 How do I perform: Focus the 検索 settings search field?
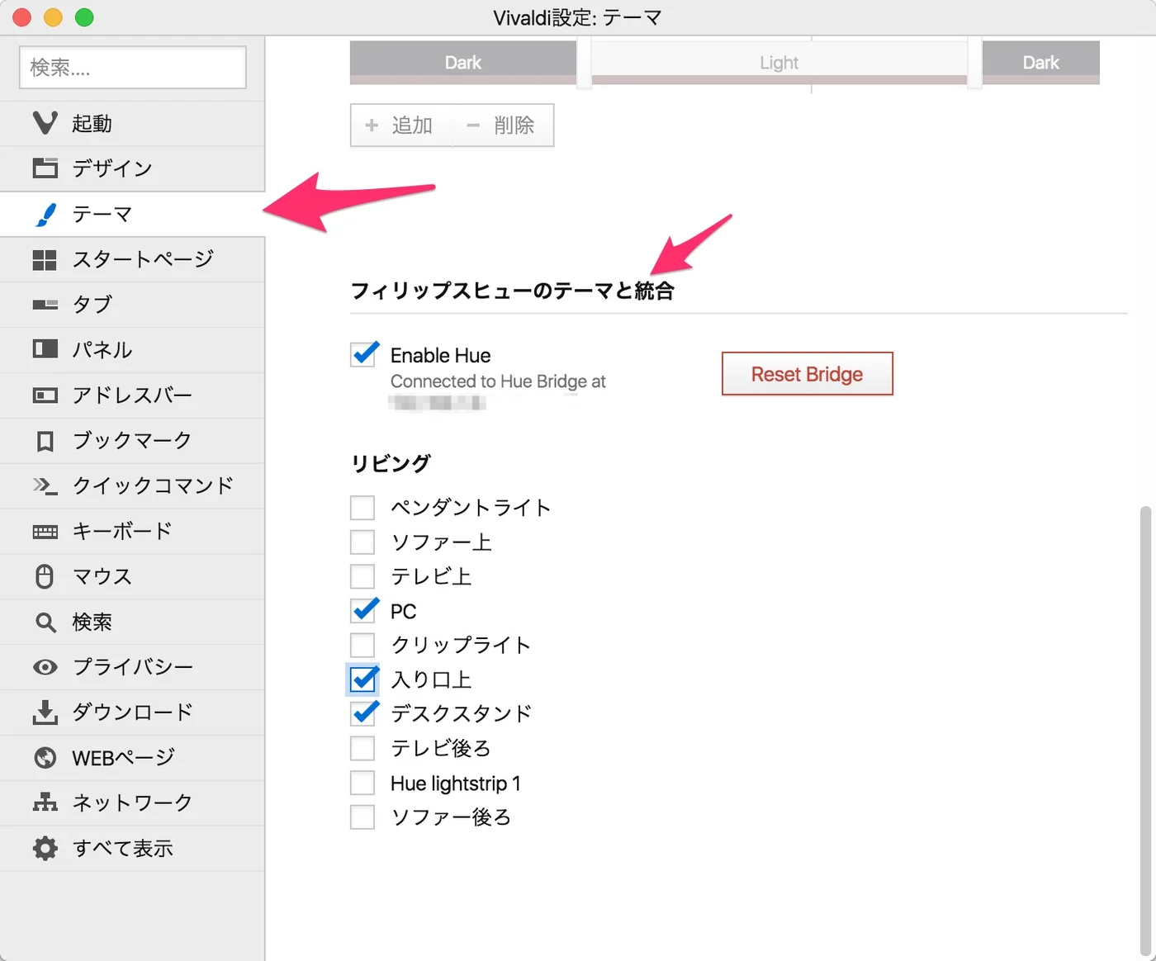[132, 68]
